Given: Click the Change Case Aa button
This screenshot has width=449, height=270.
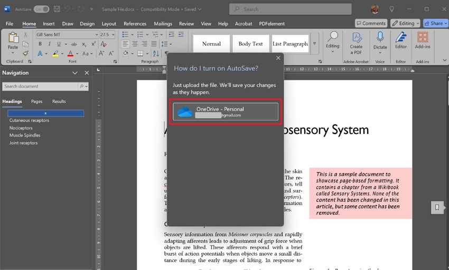Looking at the screenshot, I should 86,53.
